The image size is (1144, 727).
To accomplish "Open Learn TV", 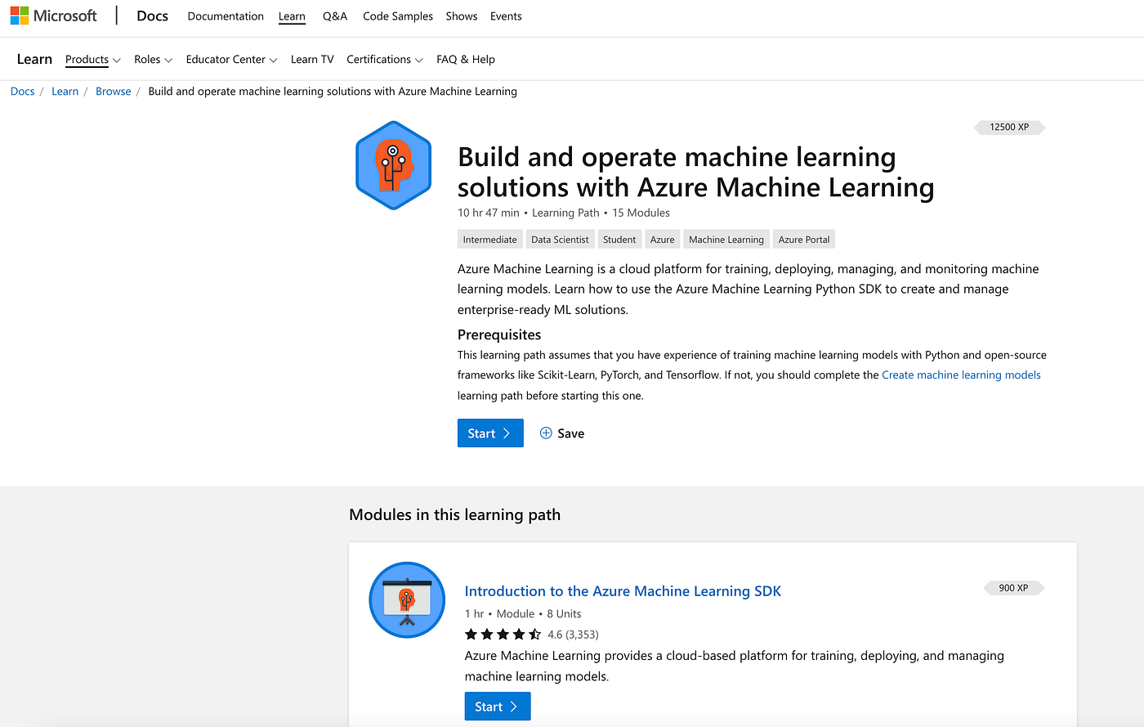I will tap(312, 60).
